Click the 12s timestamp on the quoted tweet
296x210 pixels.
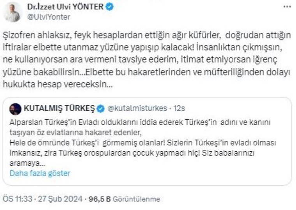click(x=179, y=108)
